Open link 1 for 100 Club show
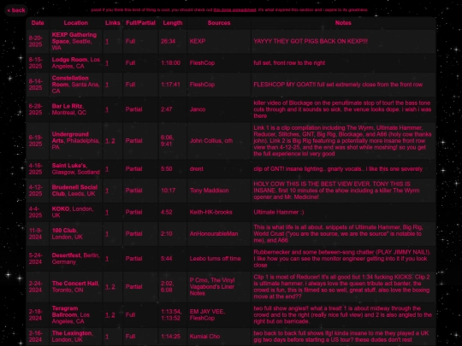 pos(107,234)
